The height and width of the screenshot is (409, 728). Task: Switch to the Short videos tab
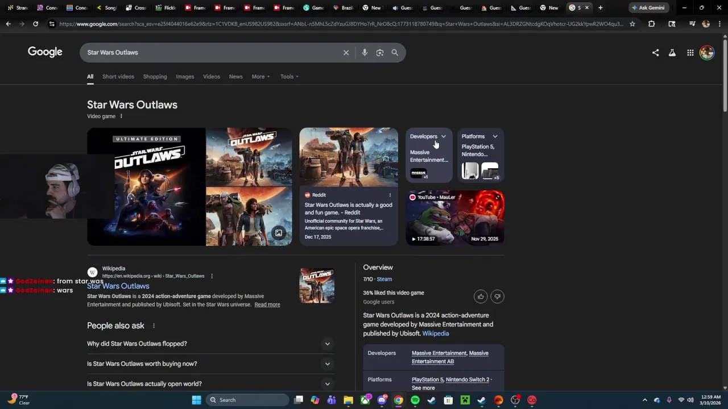[118, 77]
